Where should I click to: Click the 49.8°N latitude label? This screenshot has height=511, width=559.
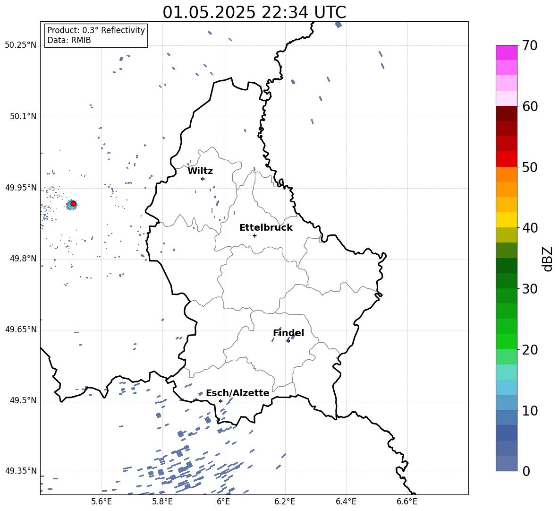click(x=23, y=259)
